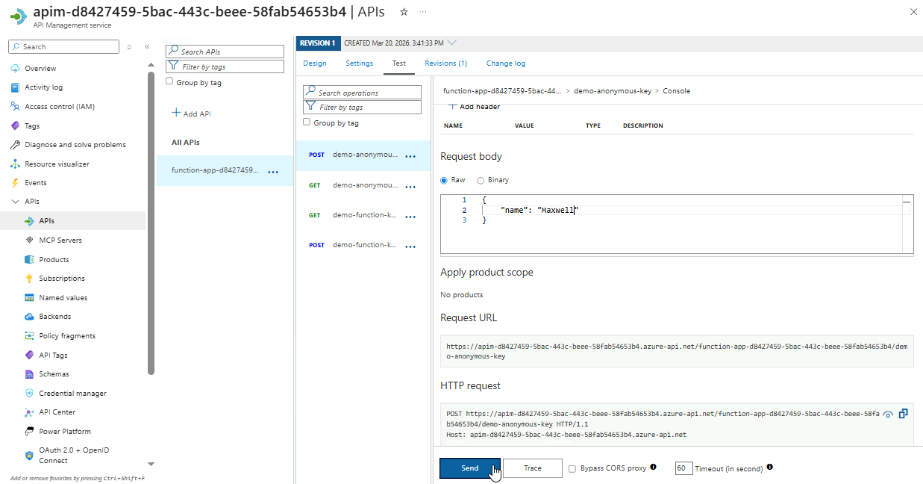Check Group by tag under operations
Image resolution: width=923 pixels, height=484 pixels.
tap(307, 122)
